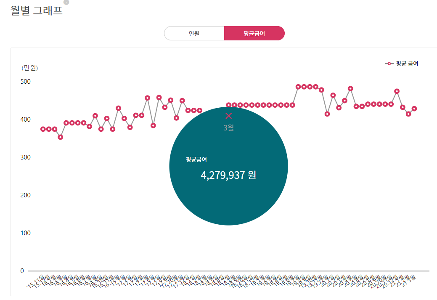437x300 pixels.
Task: Select the last data point at the line end
Action: (x=414, y=109)
